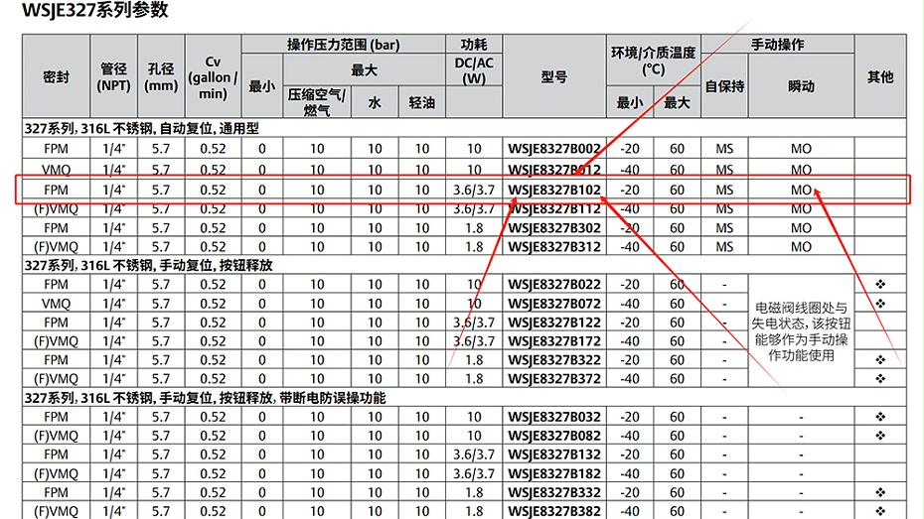This screenshot has width=924, height=519.
Task: Select the 瞬动 sub-header
Action: click(801, 86)
